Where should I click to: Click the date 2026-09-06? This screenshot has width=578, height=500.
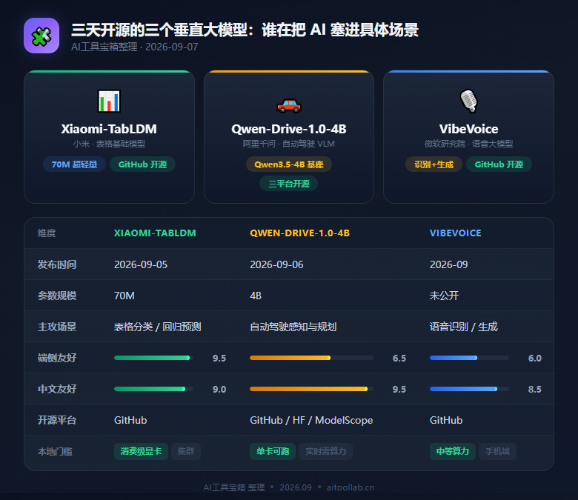coord(276,264)
